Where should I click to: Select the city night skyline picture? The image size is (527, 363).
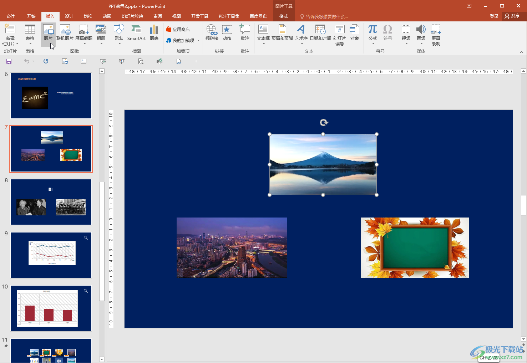pos(232,247)
